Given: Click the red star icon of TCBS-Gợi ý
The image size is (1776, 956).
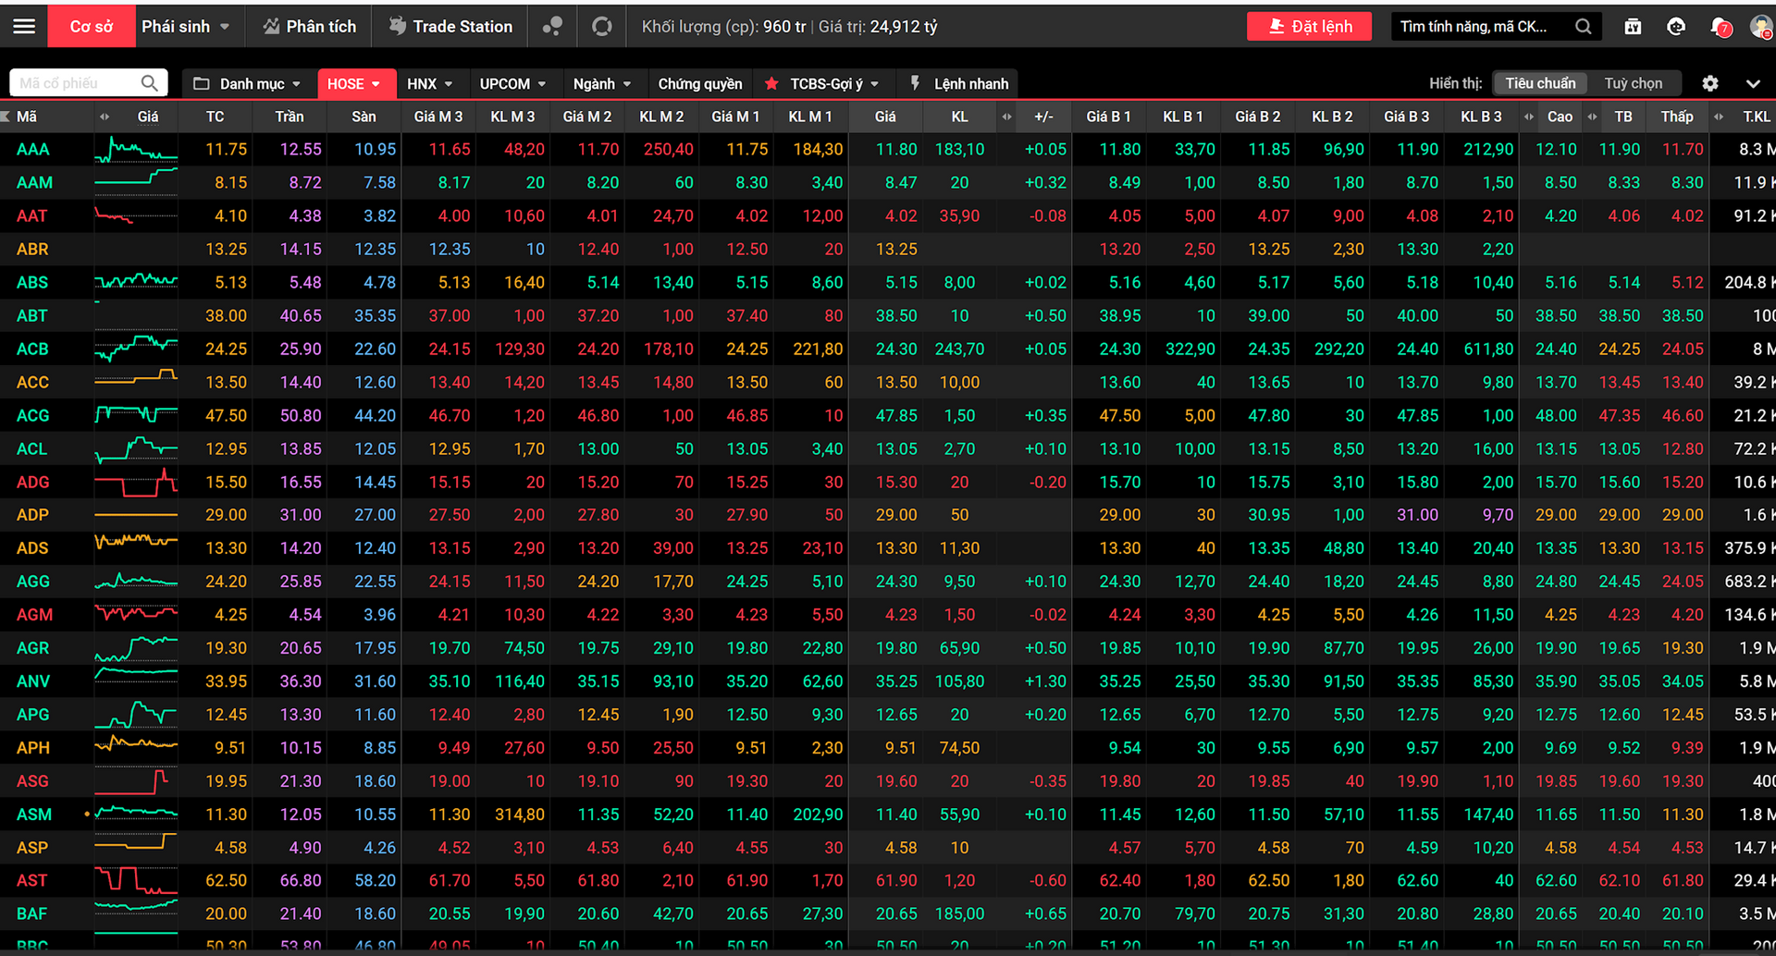Looking at the screenshot, I should 771,83.
